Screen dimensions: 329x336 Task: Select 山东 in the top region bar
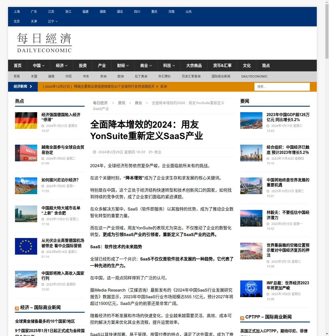pyautogui.click(x=189, y=12)
